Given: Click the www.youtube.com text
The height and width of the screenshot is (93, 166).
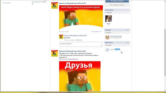Looking at the screenshot, I should tap(116, 38).
